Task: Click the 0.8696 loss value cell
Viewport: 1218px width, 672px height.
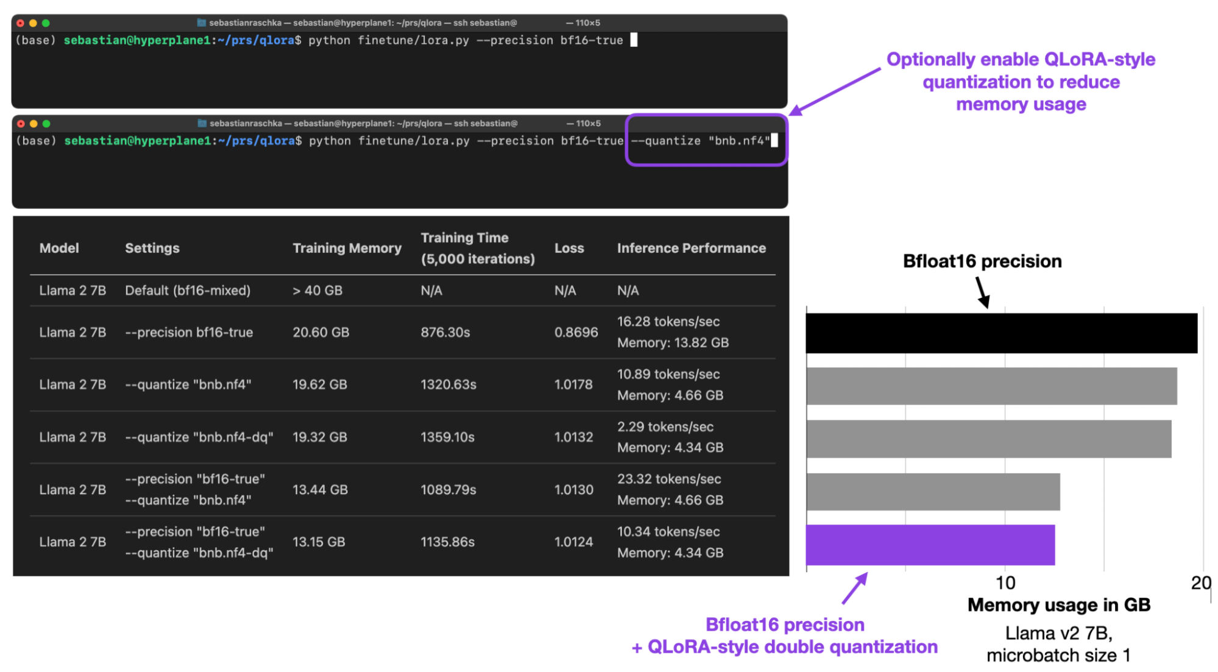Action: [x=576, y=332]
